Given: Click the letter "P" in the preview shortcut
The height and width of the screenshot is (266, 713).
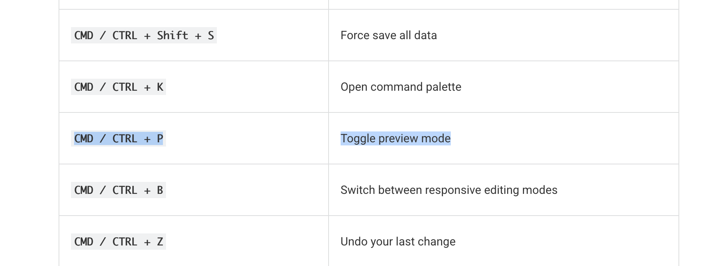Looking at the screenshot, I should [160, 139].
